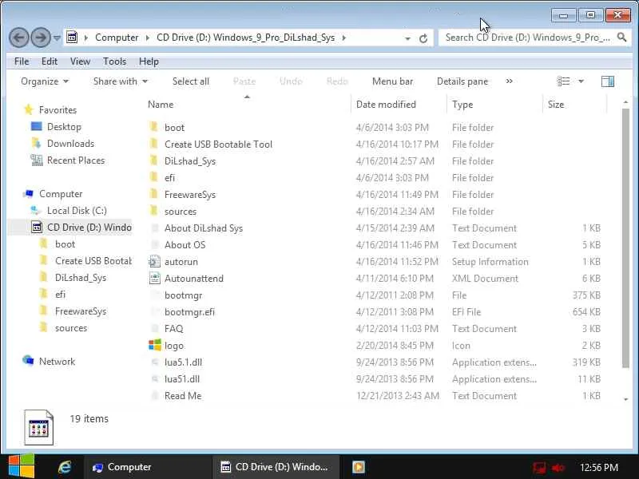Viewport: 639px width, 479px height.
Task: Open the Share with dropdown
Action: point(121,81)
